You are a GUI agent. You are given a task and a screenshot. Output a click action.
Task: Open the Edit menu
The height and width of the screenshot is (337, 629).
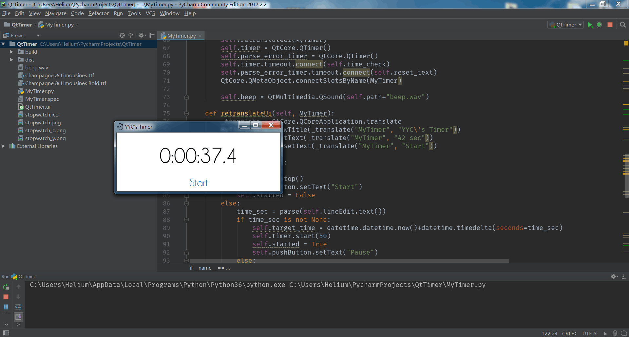(20, 13)
